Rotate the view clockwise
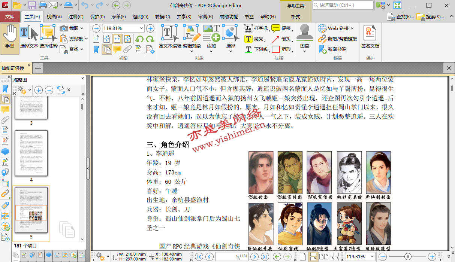This screenshot has width=455, height=262. (150, 39)
